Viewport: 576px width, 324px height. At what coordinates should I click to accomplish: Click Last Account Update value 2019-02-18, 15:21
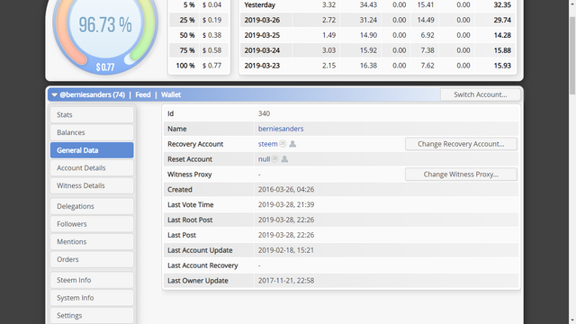tap(286, 250)
